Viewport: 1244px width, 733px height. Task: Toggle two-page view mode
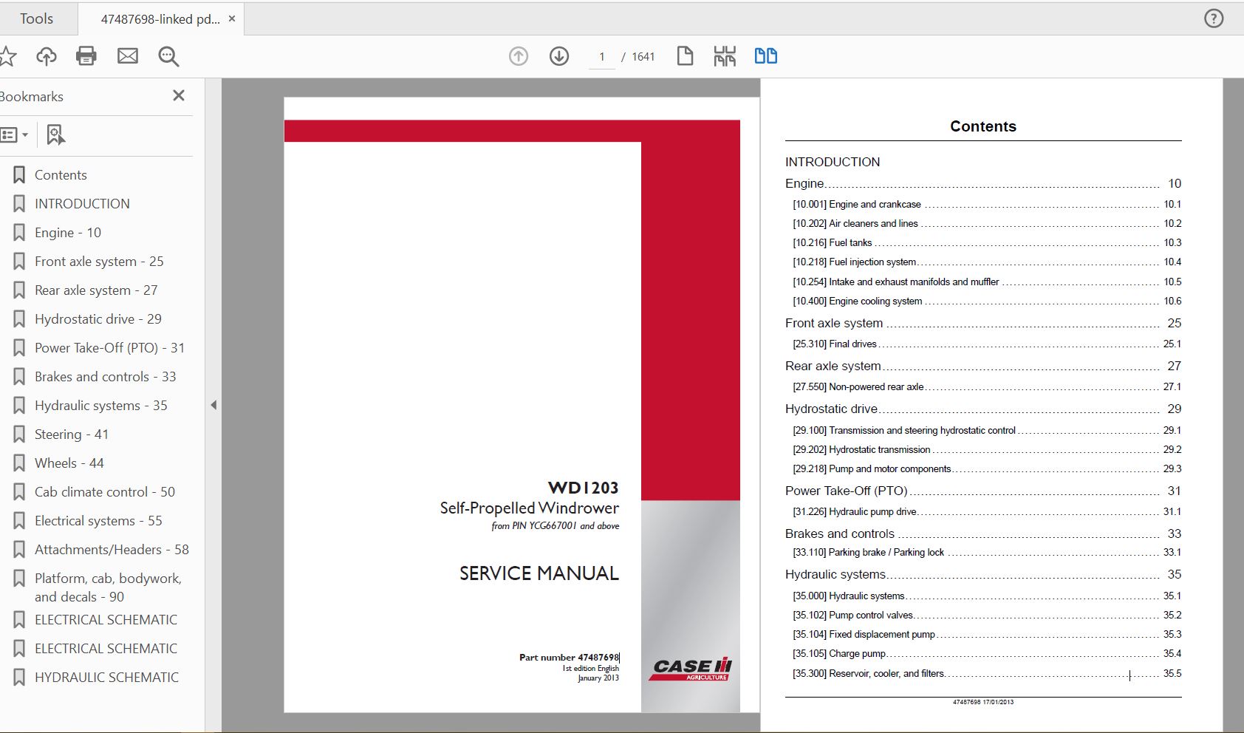[x=765, y=56]
